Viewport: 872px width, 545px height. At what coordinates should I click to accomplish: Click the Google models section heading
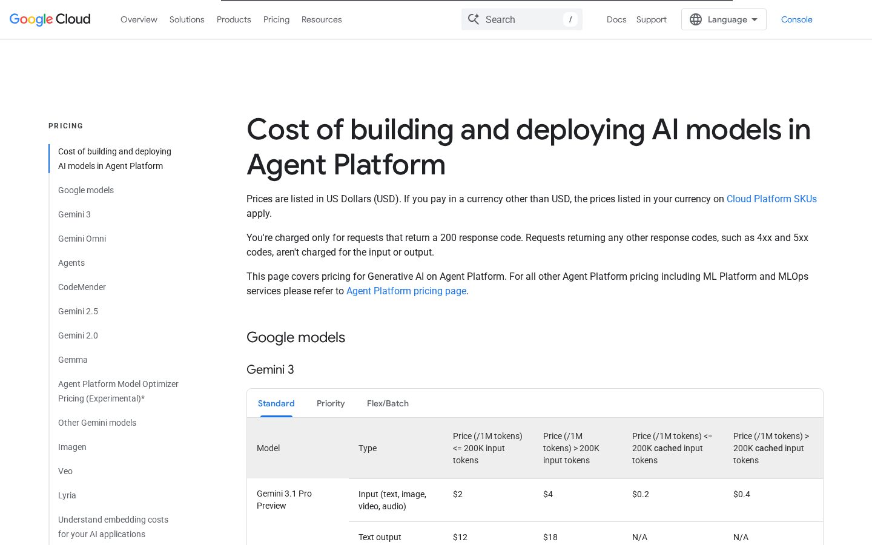(x=296, y=337)
